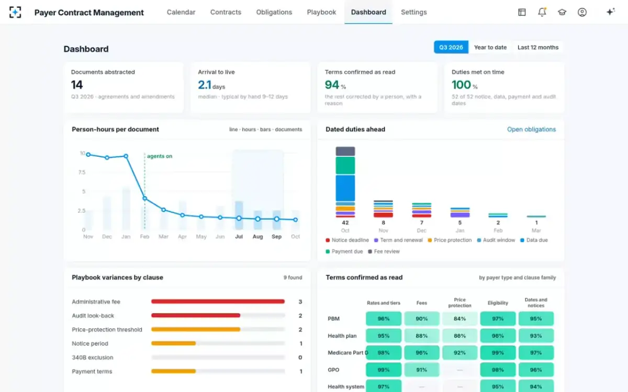The image size is (628, 392).
Task: Click the PBM row label
Action: coord(334,319)
